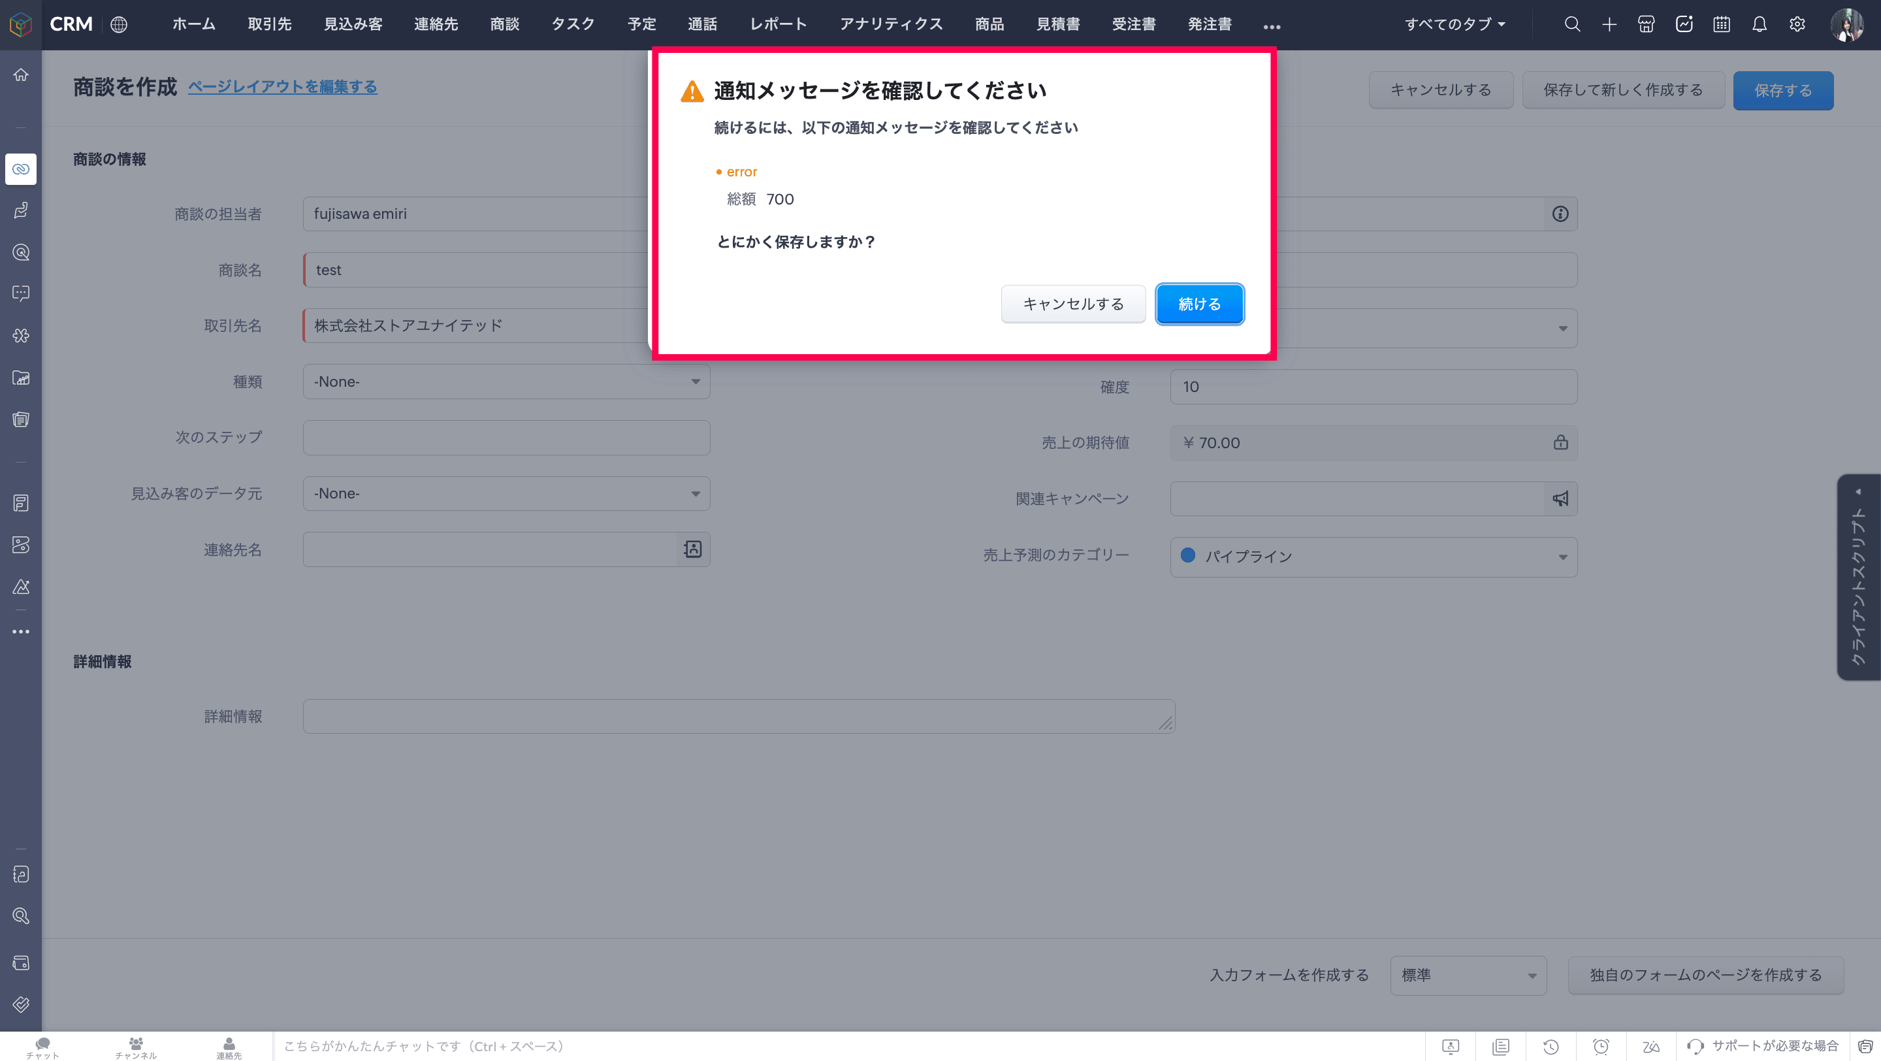This screenshot has height=1061, width=1881.
Task: Click dialog's キャンセルする button
Action: [x=1072, y=304]
